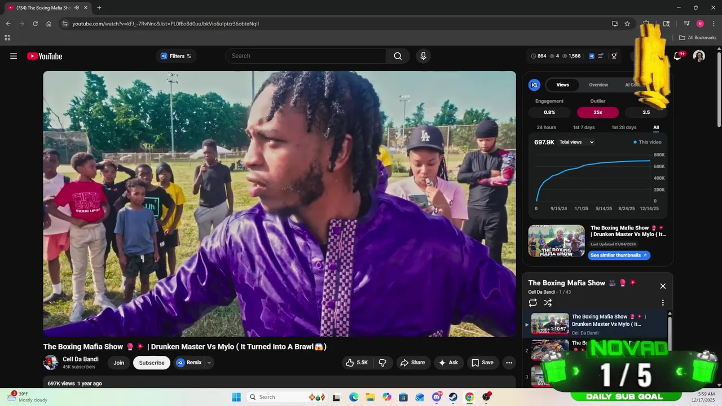Click the vidIQ panel video thumbnail
This screenshot has height=406, width=722.
click(x=557, y=241)
